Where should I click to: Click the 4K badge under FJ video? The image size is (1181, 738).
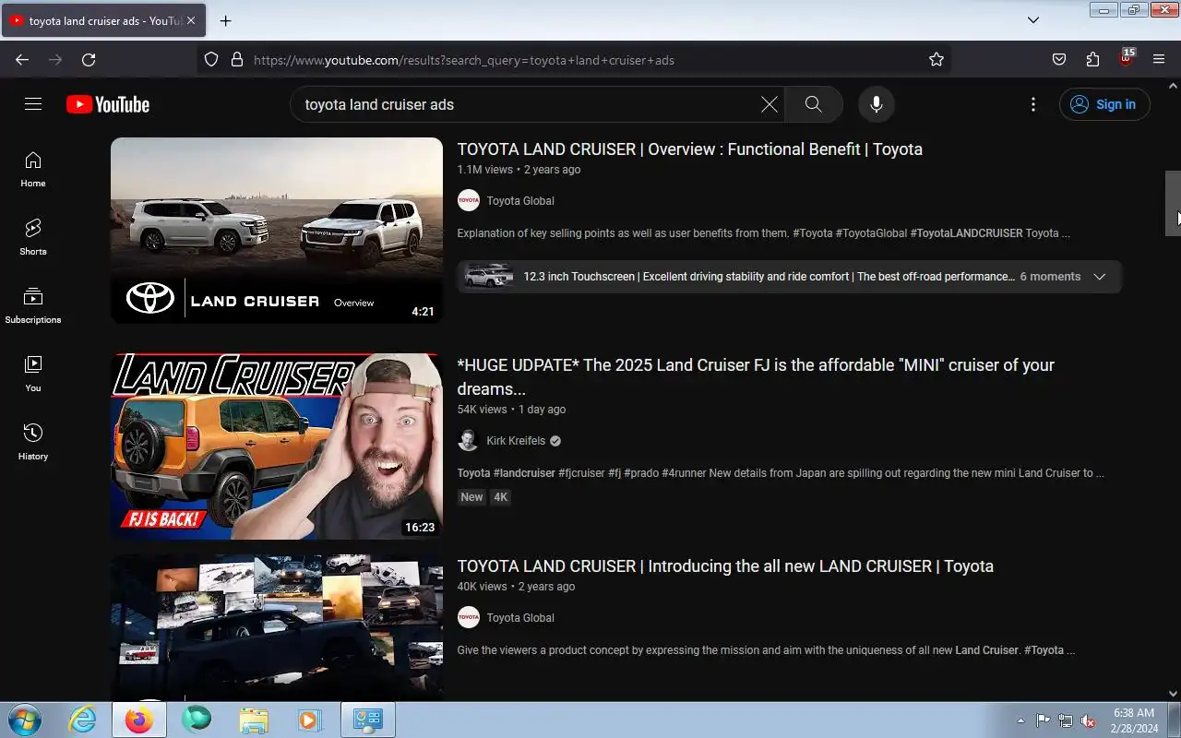coord(500,497)
